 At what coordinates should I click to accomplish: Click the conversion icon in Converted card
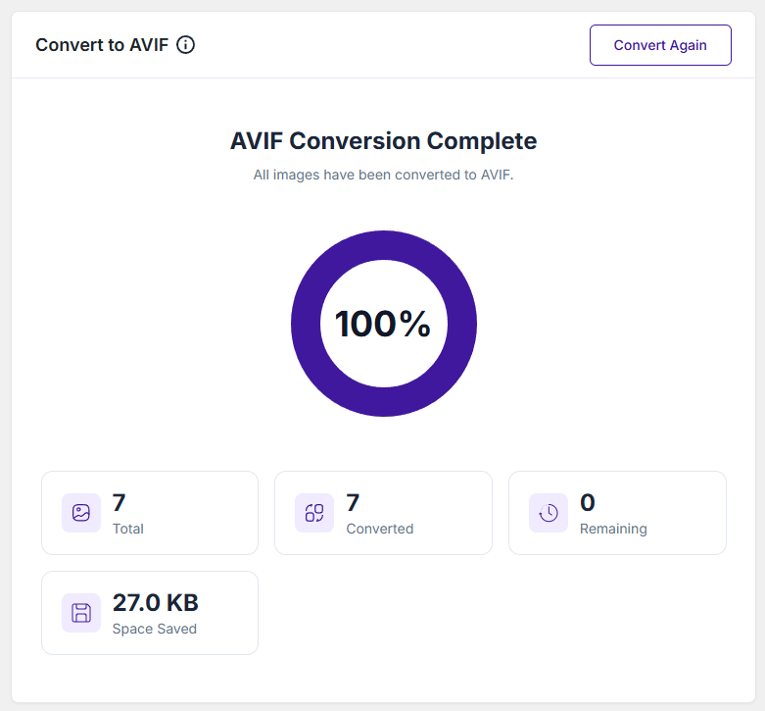coord(314,513)
